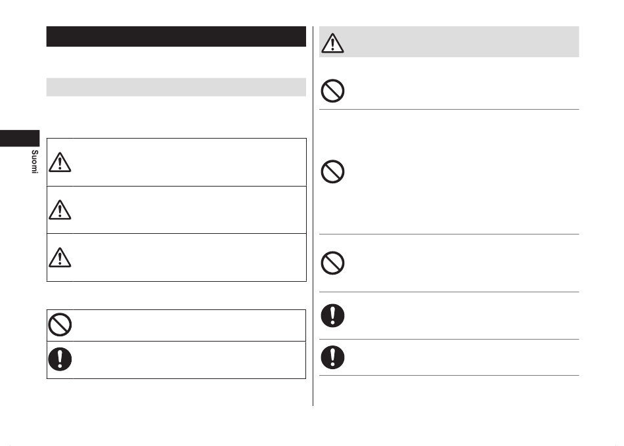The image size is (624, 446).
Task: Select the empty cell beside the table's black exclamation circle
Action: 189,360
